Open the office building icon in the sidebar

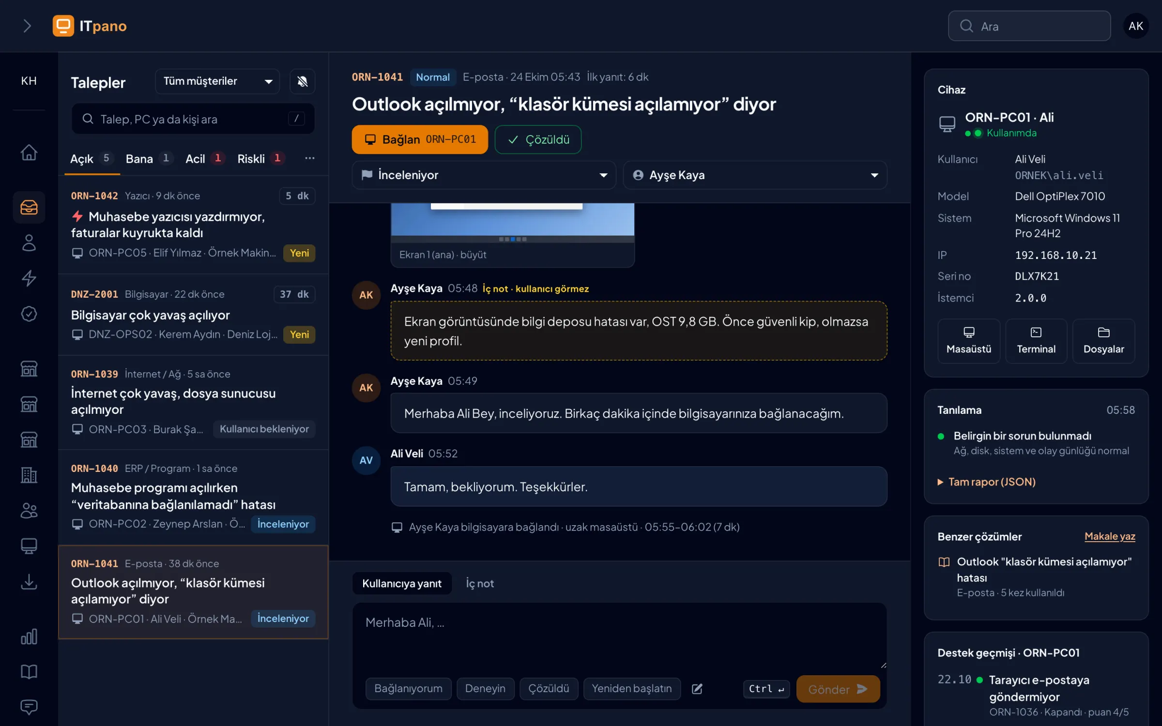pos(29,475)
